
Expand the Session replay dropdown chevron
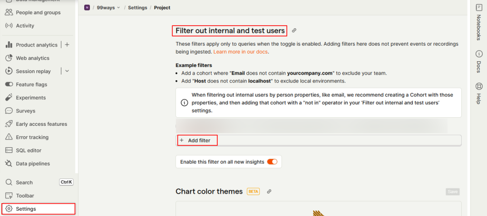tap(67, 71)
